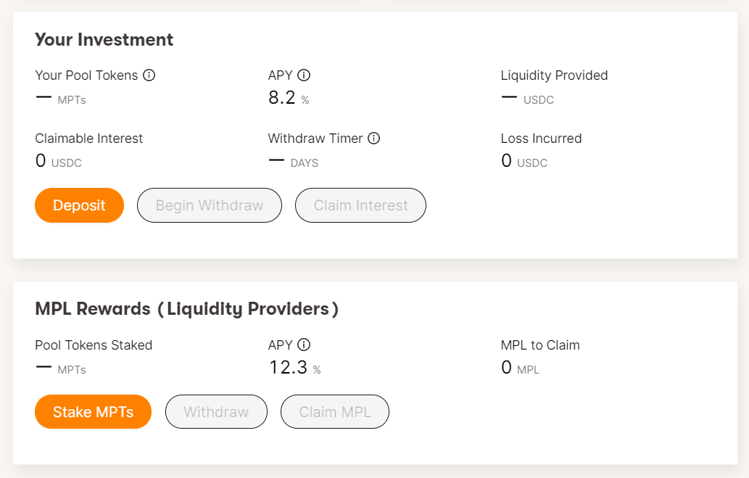749x478 pixels.
Task: Show APY info tooltip in MPL Rewards
Action: tap(304, 345)
